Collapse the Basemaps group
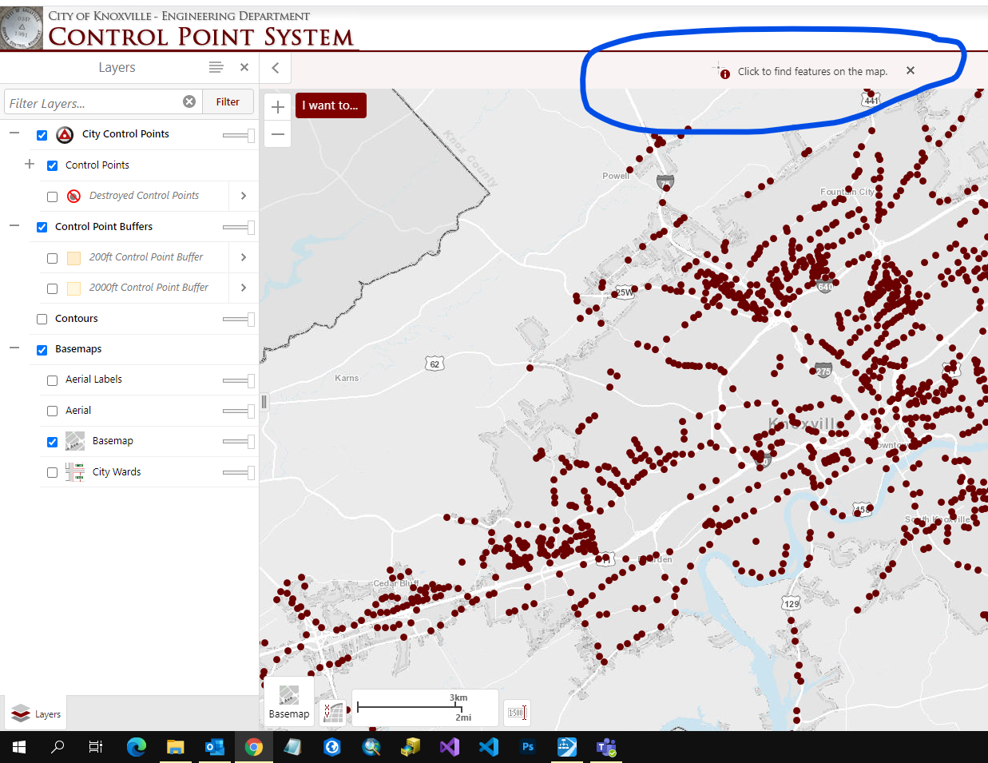The height and width of the screenshot is (763, 988). 14,348
